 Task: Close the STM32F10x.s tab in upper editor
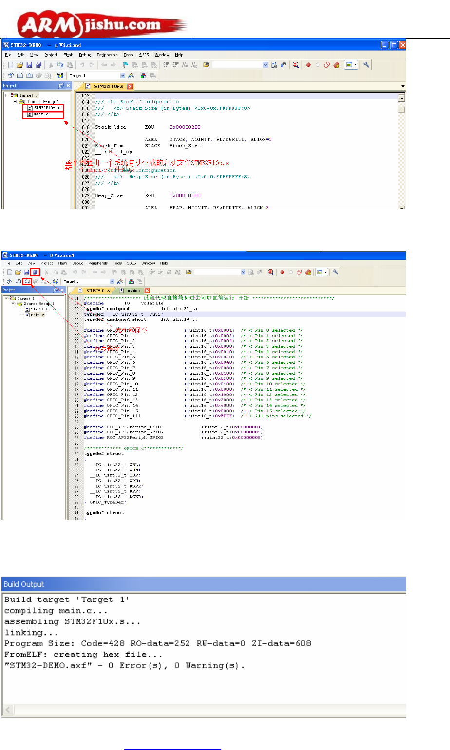(130, 86)
